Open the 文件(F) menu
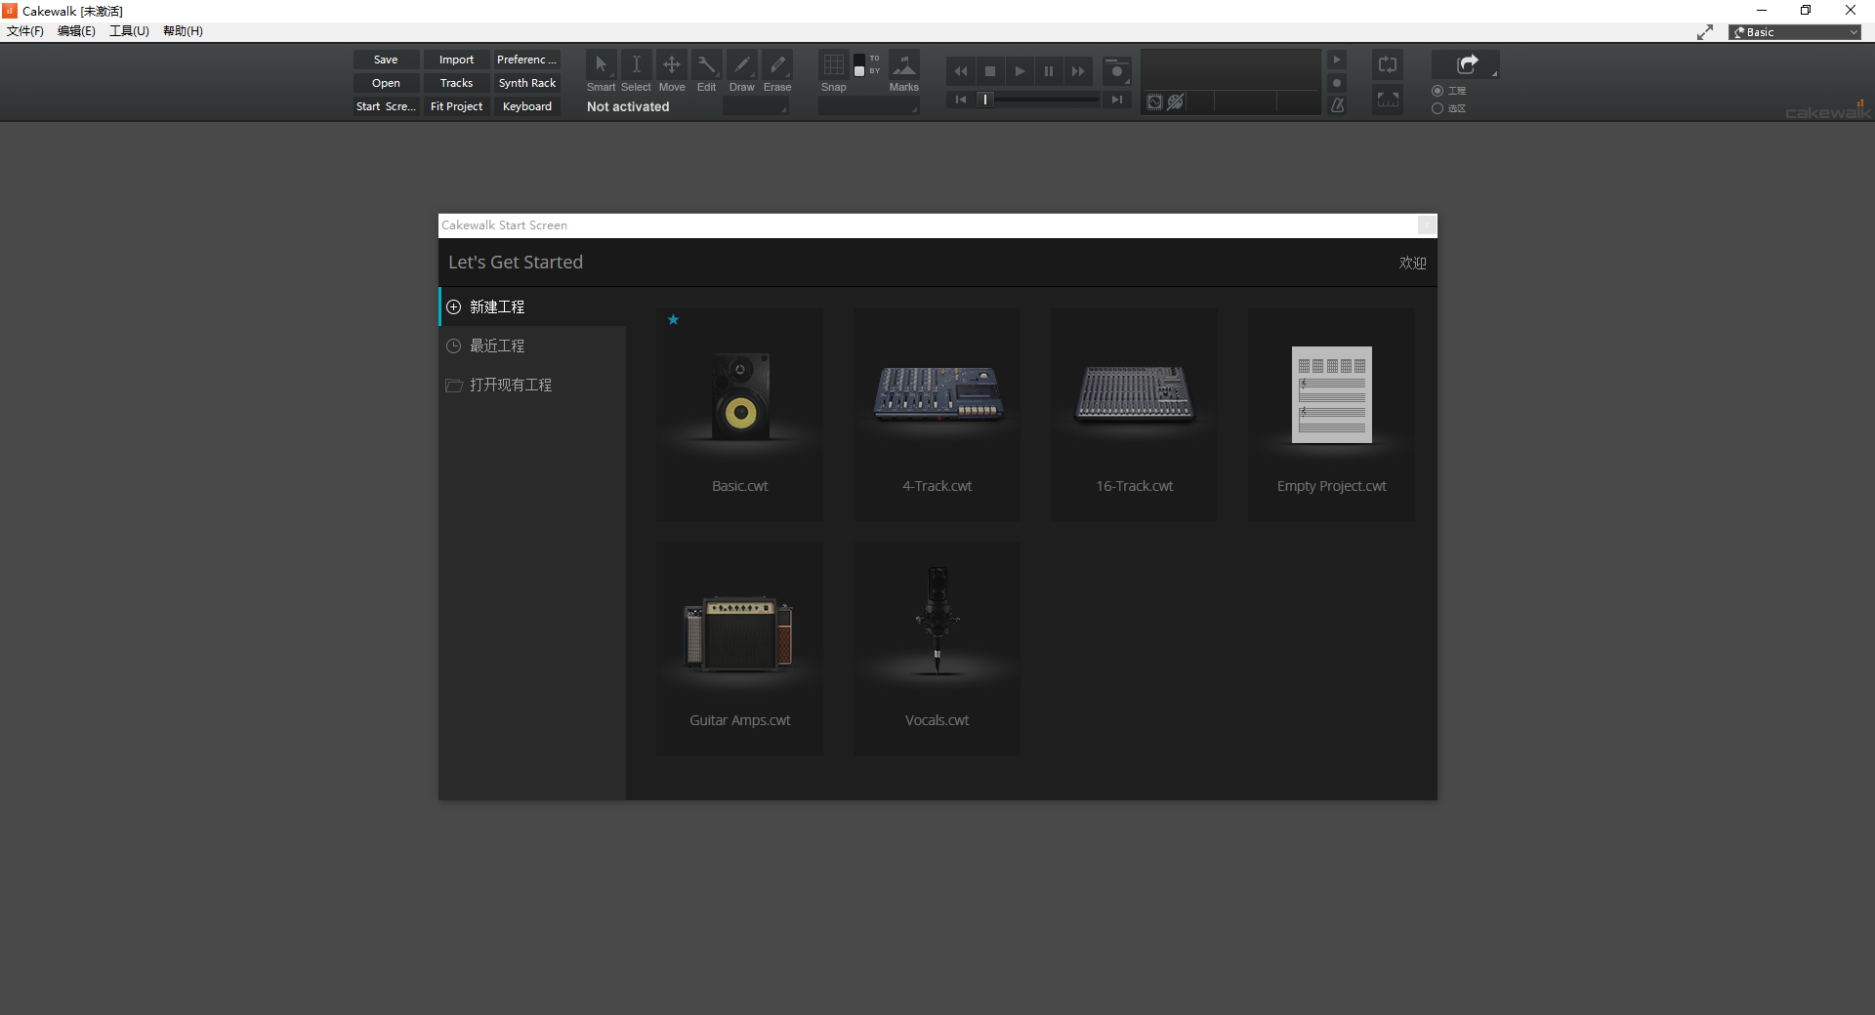 point(25,31)
